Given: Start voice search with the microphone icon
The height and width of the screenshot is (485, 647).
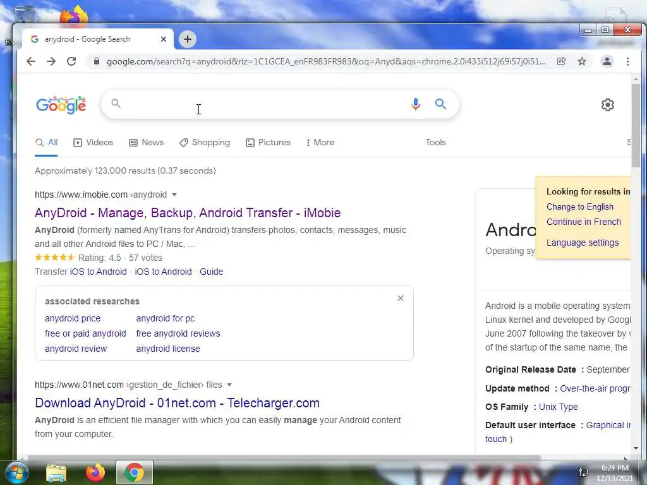Looking at the screenshot, I should point(416,104).
